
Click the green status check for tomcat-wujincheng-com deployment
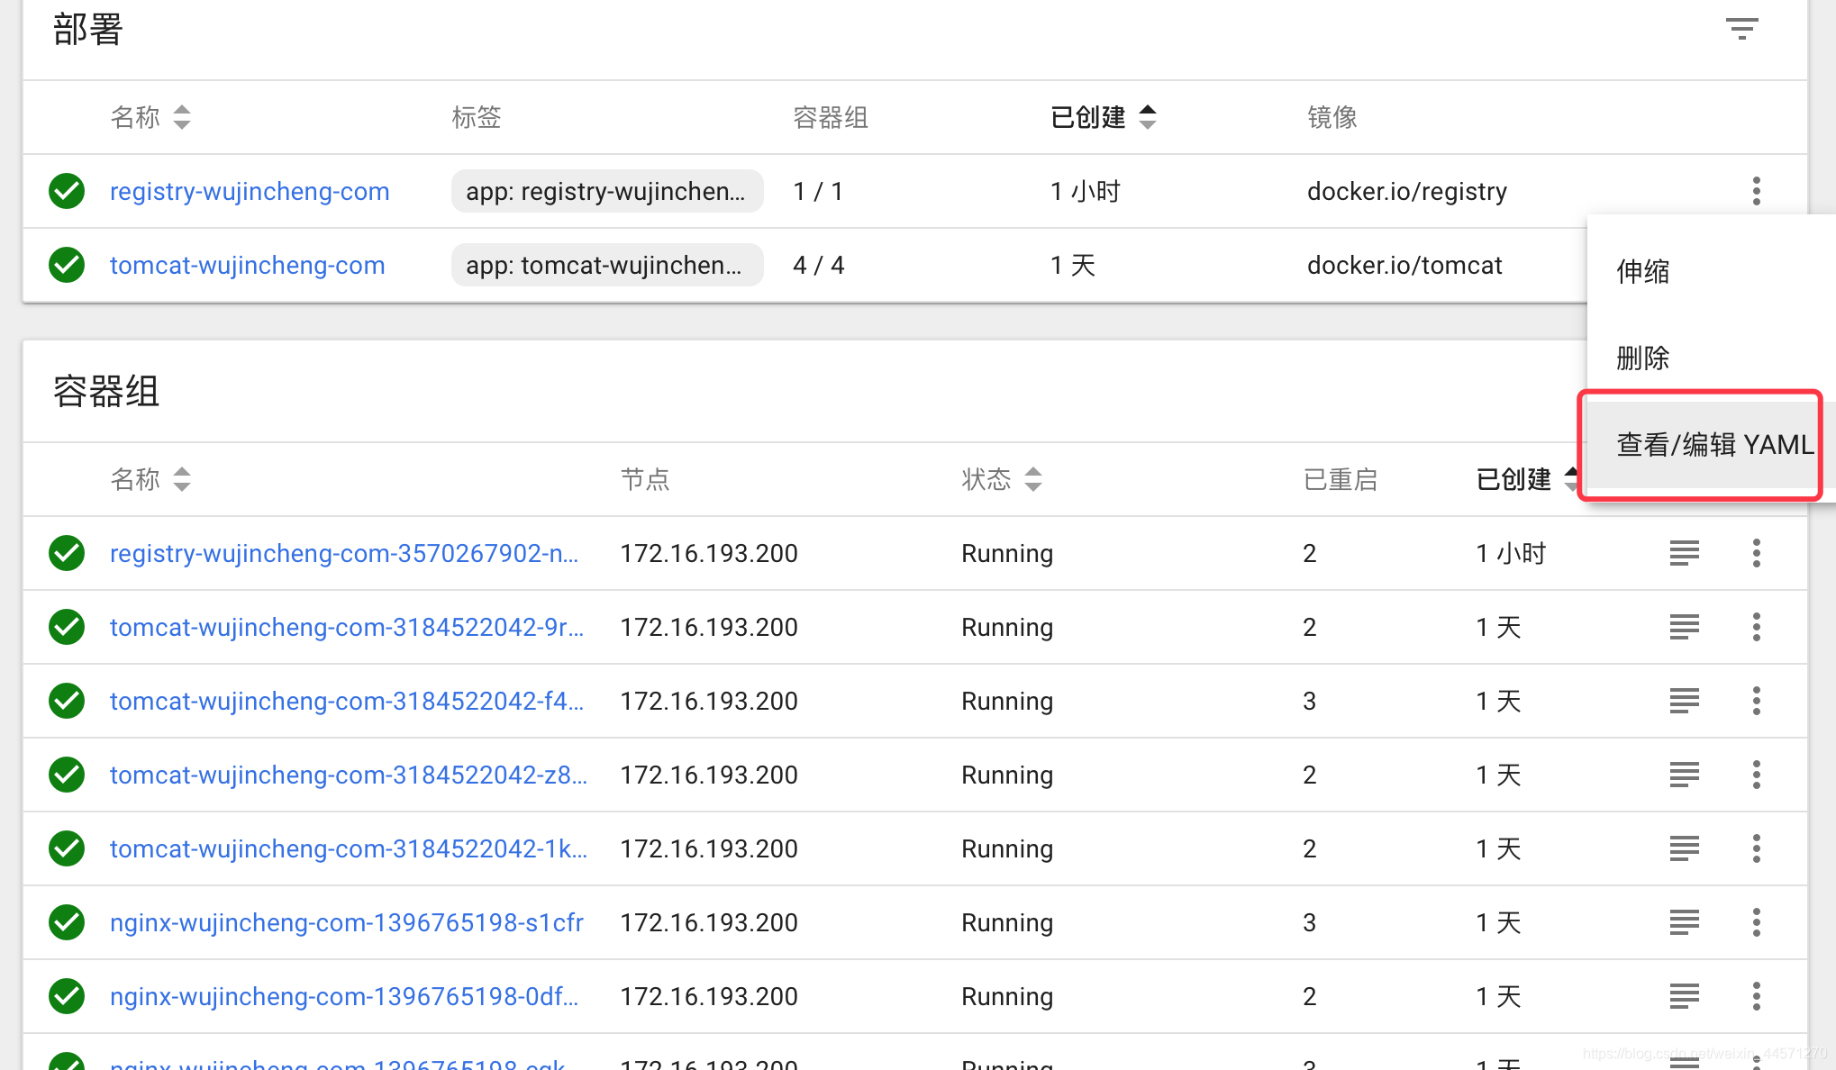[x=67, y=265]
